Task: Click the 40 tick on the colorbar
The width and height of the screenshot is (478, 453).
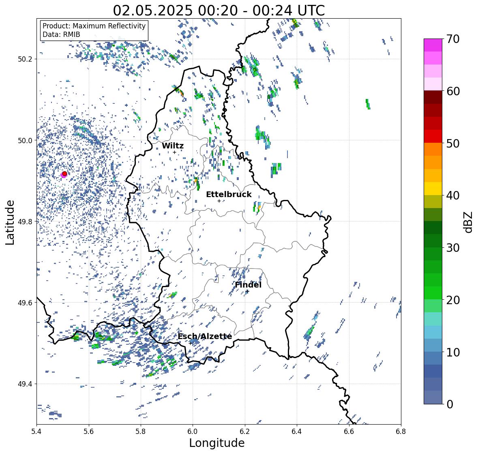Action: (453, 195)
